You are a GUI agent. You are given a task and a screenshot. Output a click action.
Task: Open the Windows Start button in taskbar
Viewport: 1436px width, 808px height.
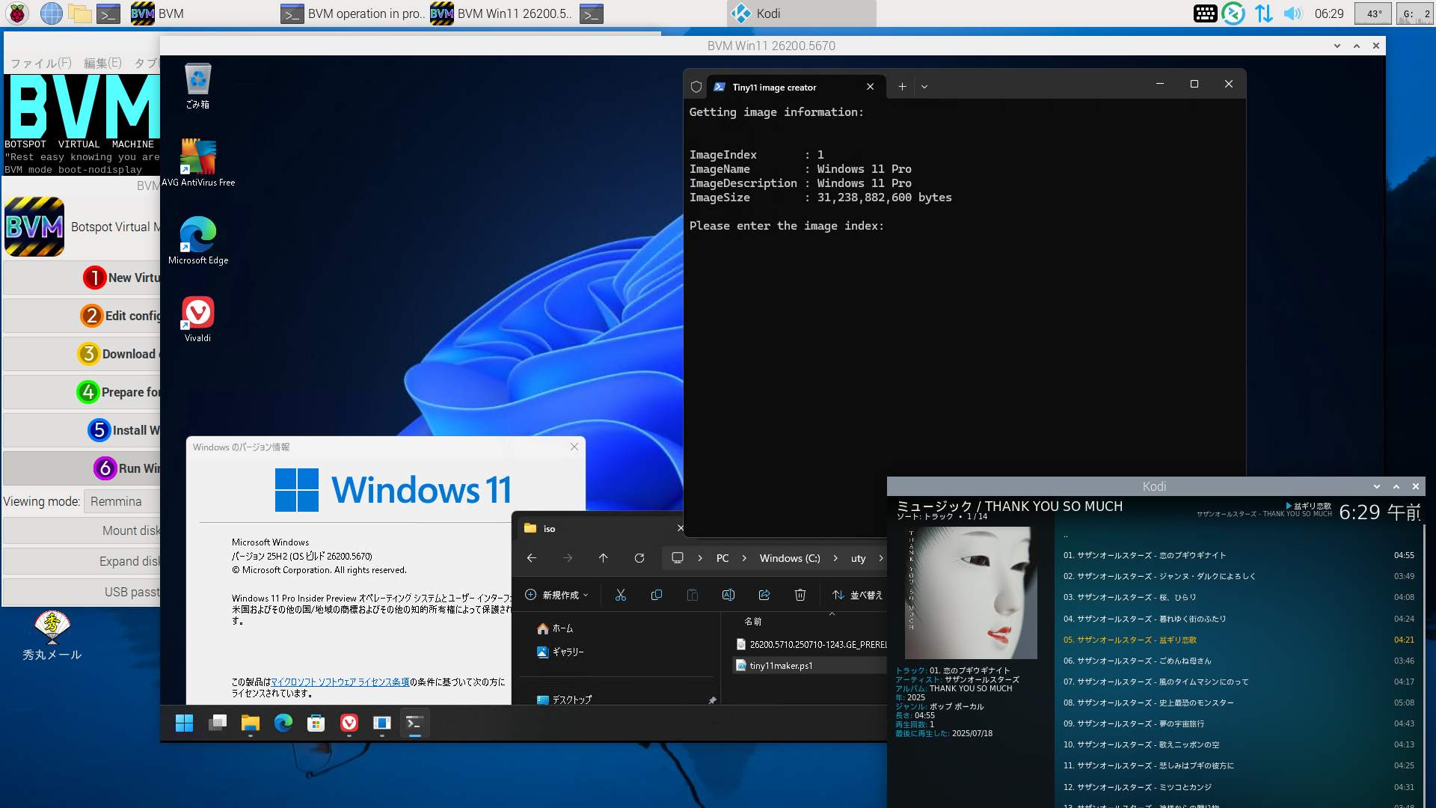tap(184, 723)
